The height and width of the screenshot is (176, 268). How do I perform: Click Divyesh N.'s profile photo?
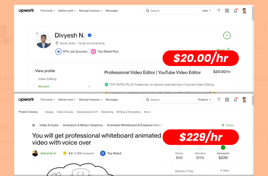[x=43, y=40]
